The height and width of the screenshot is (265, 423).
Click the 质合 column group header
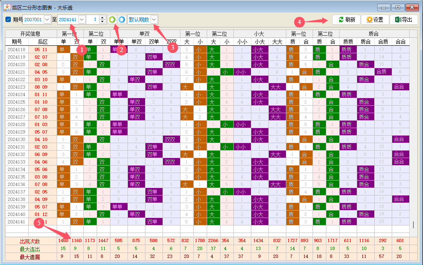374,34
